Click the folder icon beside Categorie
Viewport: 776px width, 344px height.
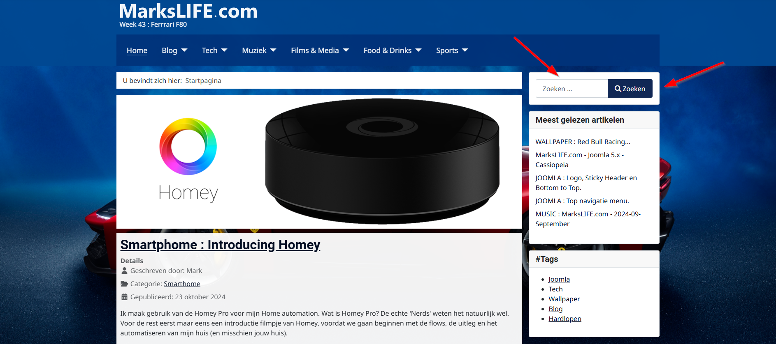[124, 284]
